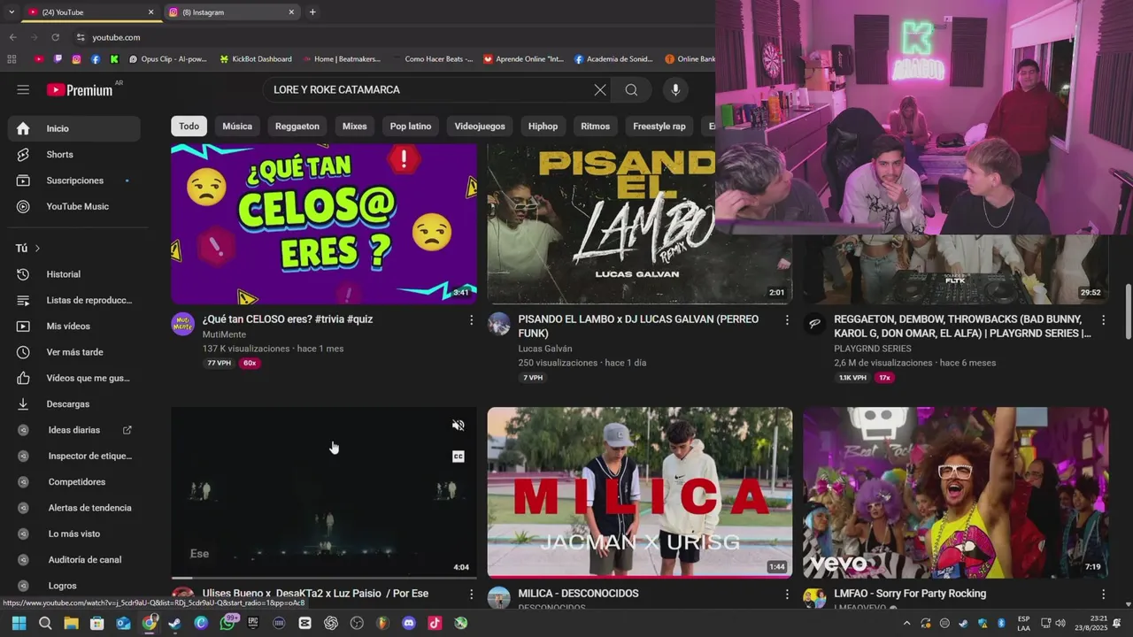Screen dimensions: 1133x637
Task: Select the Videojuegos filter chip
Action: click(480, 127)
